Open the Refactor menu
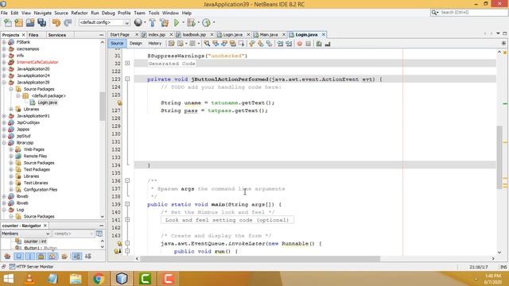This screenshot has height=286, width=509. (80, 13)
